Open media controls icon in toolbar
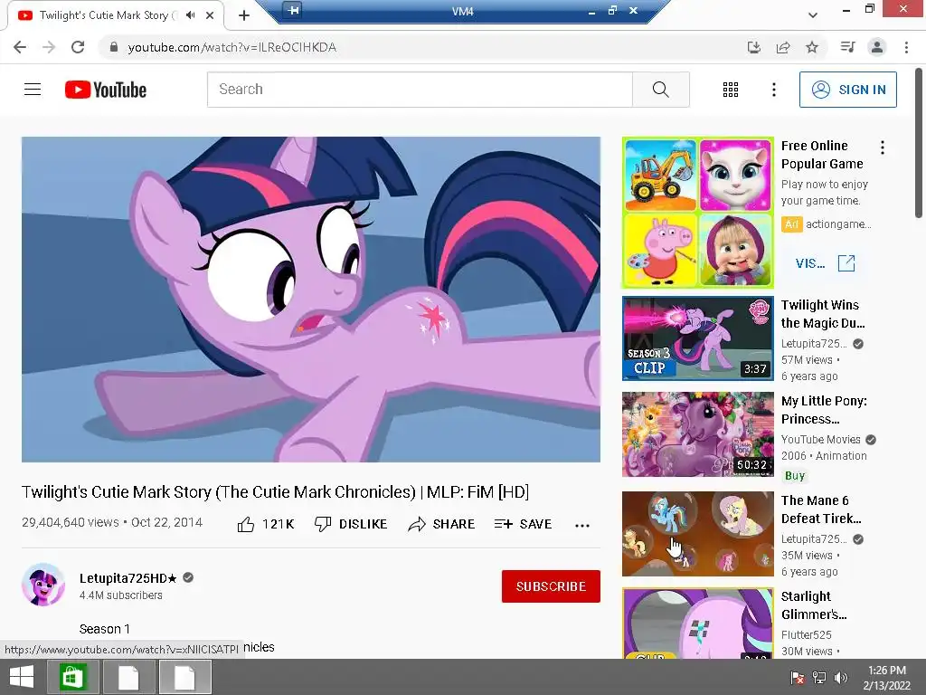The width and height of the screenshot is (926, 695). (x=848, y=47)
